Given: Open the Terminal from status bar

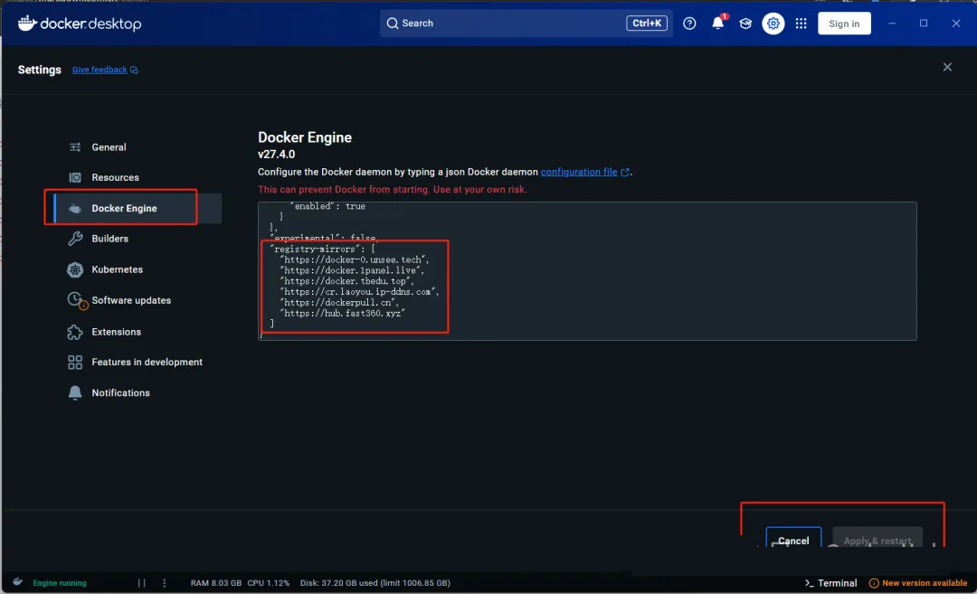Looking at the screenshot, I should click(x=830, y=583).
